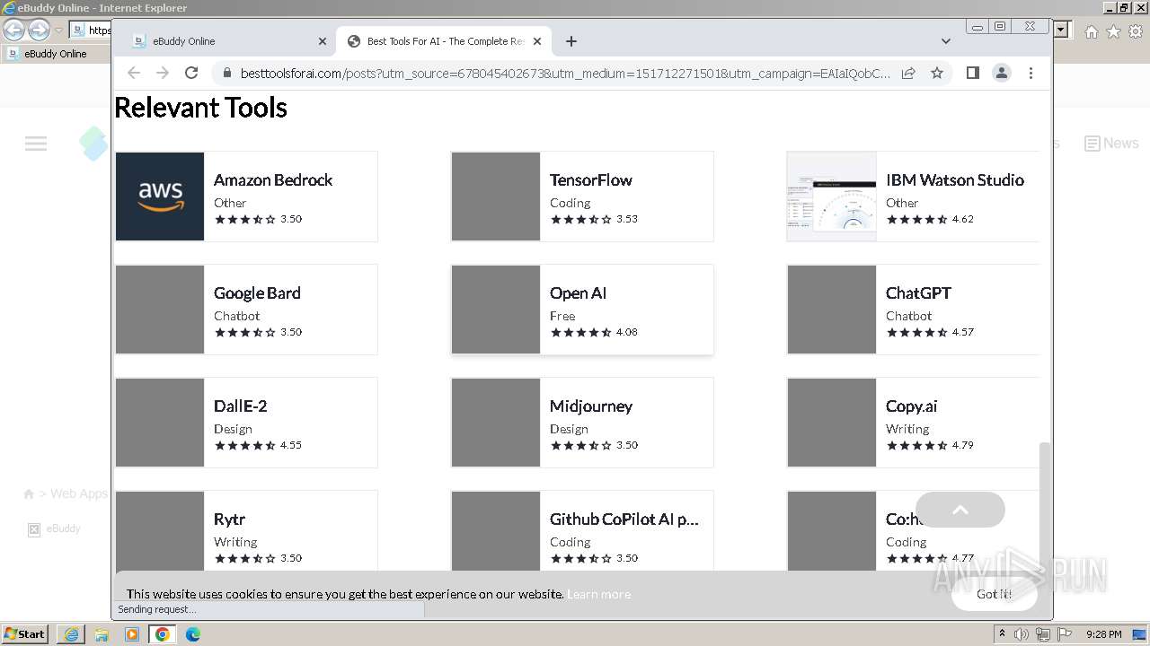Open File Explorer folder in the taskbar

pos(102,634)
